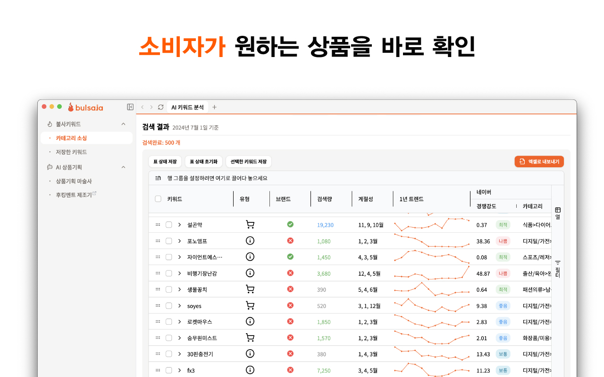The image size is (604, 377).
Task: Tick the 로켓마우스 checkbox
Action: pos(169,321)
